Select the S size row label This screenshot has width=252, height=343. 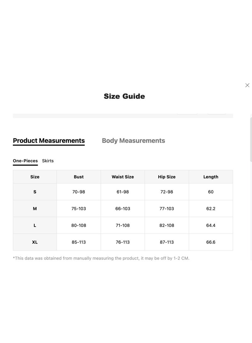coord(35,192)
